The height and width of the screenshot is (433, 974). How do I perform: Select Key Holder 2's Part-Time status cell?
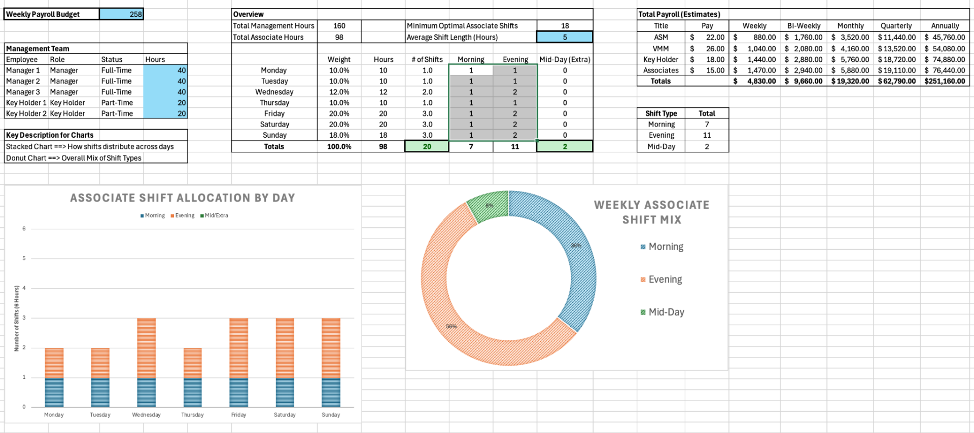[x=121, y=113]
